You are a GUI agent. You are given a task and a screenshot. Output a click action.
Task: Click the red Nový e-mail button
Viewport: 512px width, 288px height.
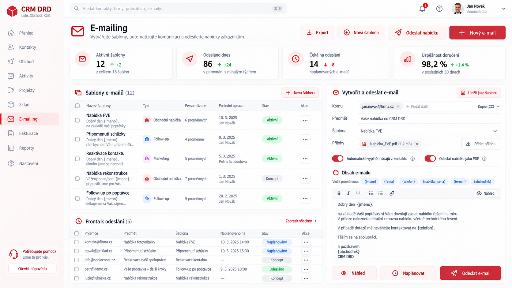click(x=477, y=33)
